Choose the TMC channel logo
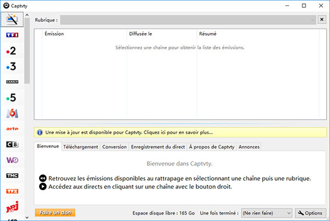 [12, 175]
